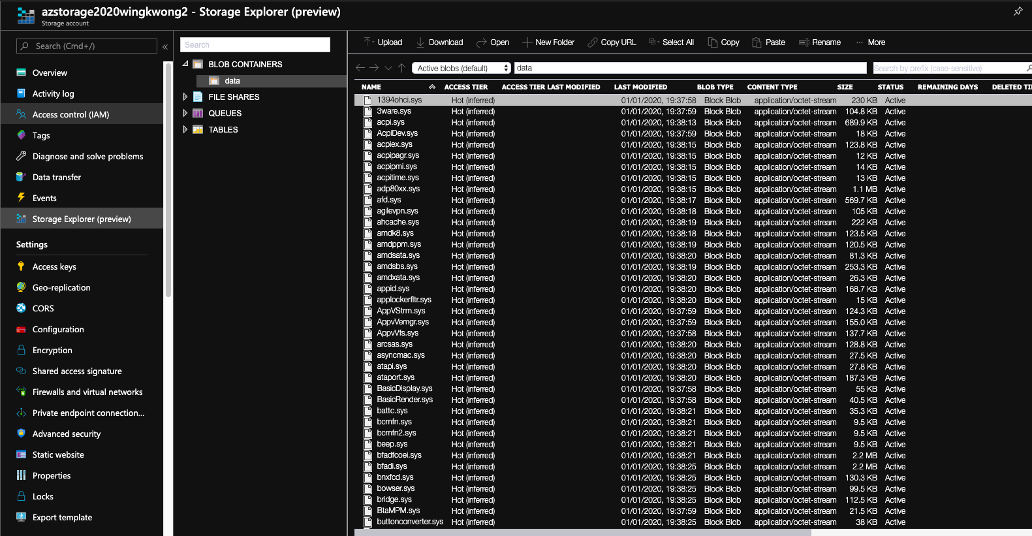Screen dimensions: 1032x536
Task: Select the data blob container
Action: [x=272, y=81]
